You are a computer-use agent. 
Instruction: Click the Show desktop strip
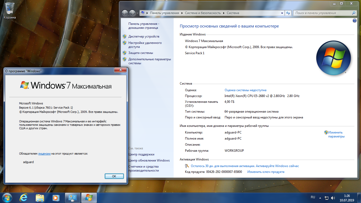coord(359,198)
